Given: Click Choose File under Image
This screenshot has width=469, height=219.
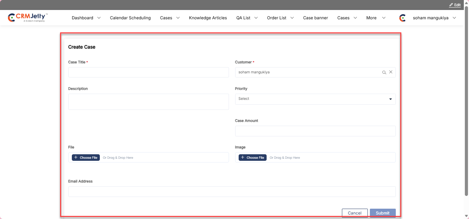Looking at the screenshot, I should pyautogui.click(x=252, y=158).
